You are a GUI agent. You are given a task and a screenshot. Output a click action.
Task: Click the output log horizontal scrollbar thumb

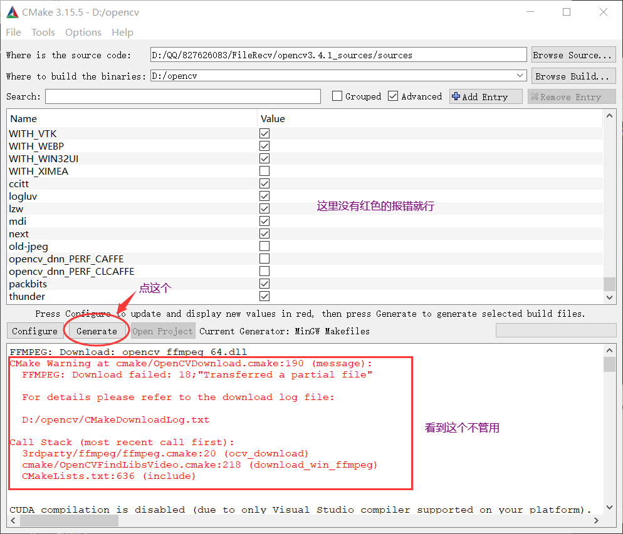pos(69,520)
